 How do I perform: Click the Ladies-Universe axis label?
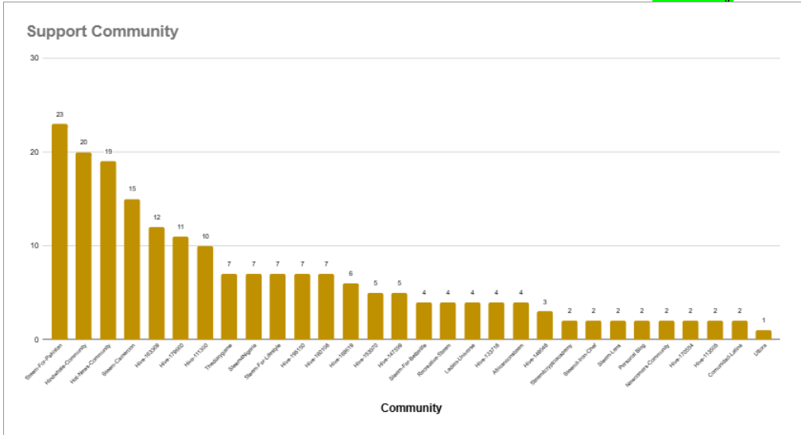[x=461, y=359]
